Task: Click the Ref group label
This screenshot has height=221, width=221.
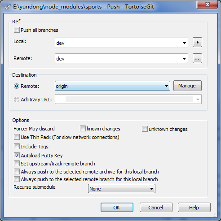Action: point(16,22)
